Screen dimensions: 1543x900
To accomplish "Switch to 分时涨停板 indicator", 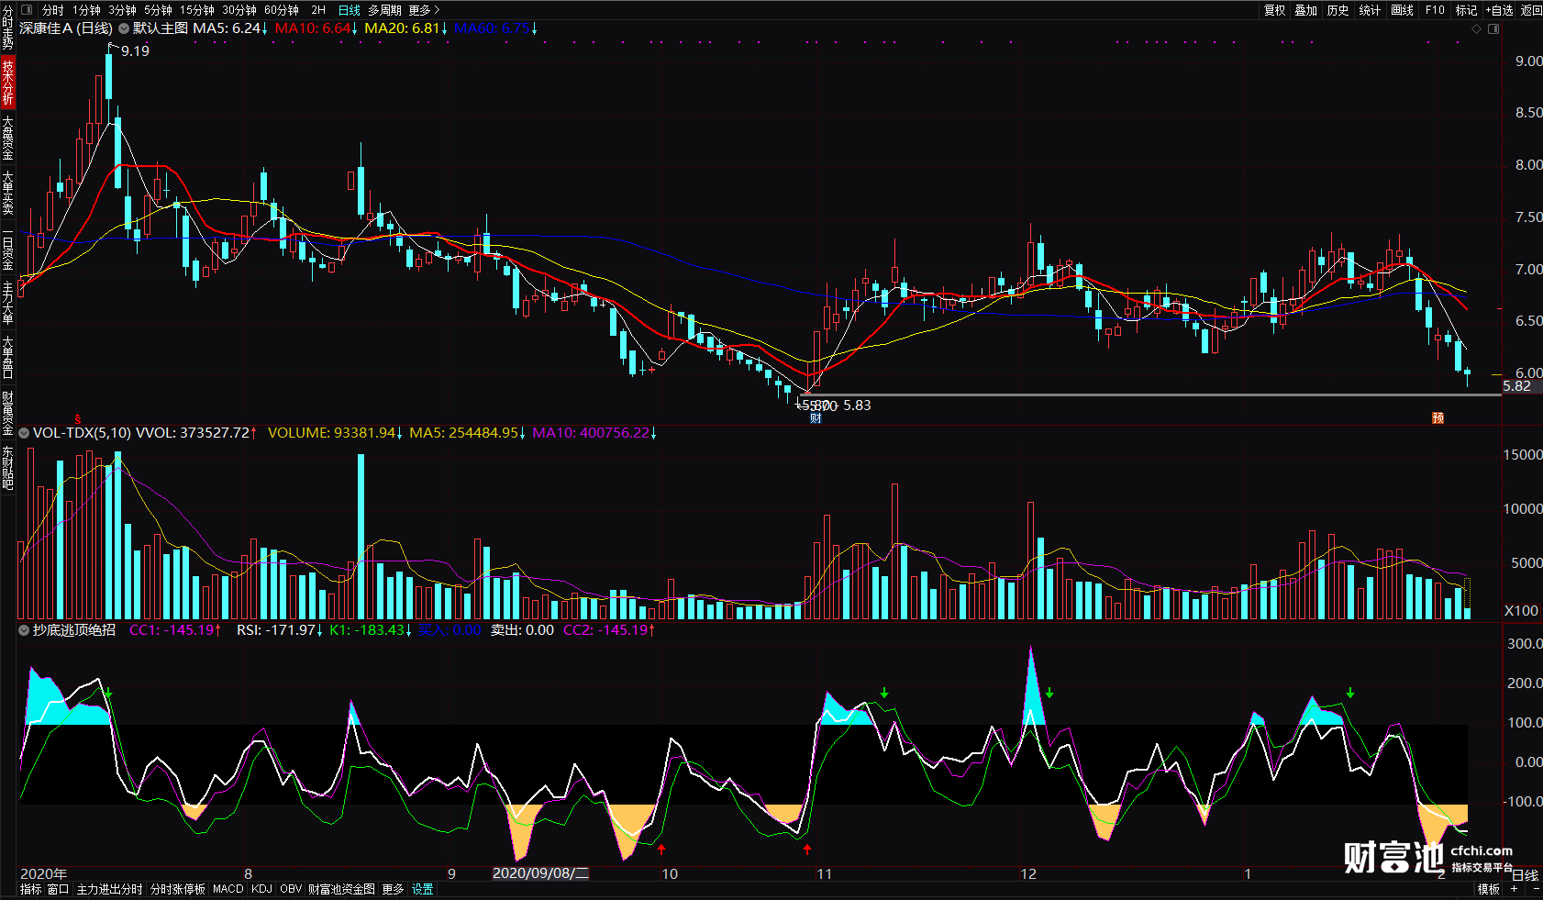I will pyautogui.click(x=177, y=889).
